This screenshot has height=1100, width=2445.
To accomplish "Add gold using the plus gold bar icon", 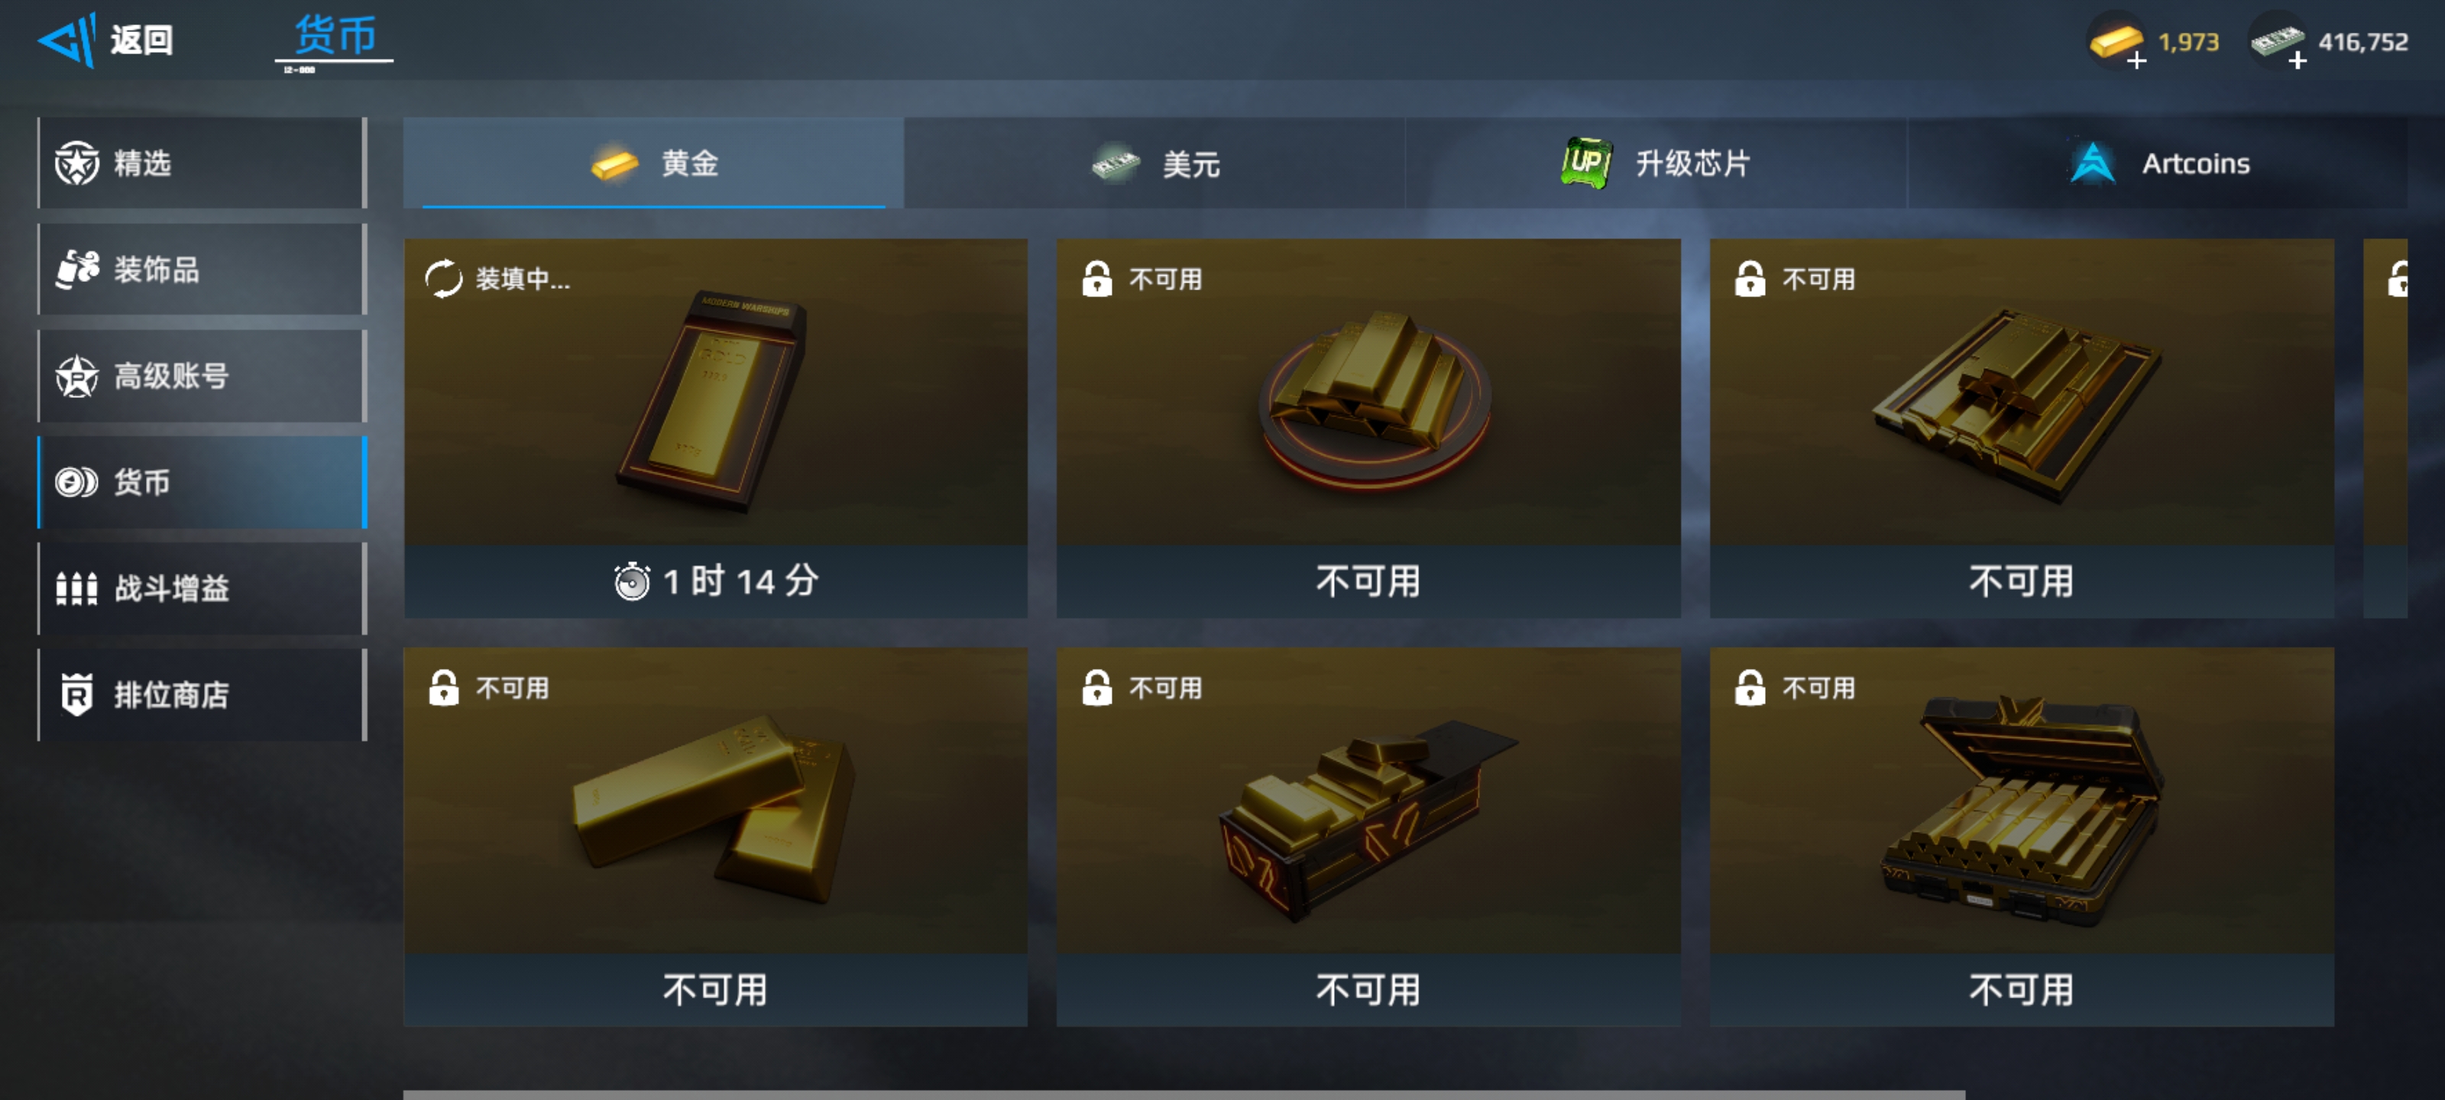I will click(2116, 42).
